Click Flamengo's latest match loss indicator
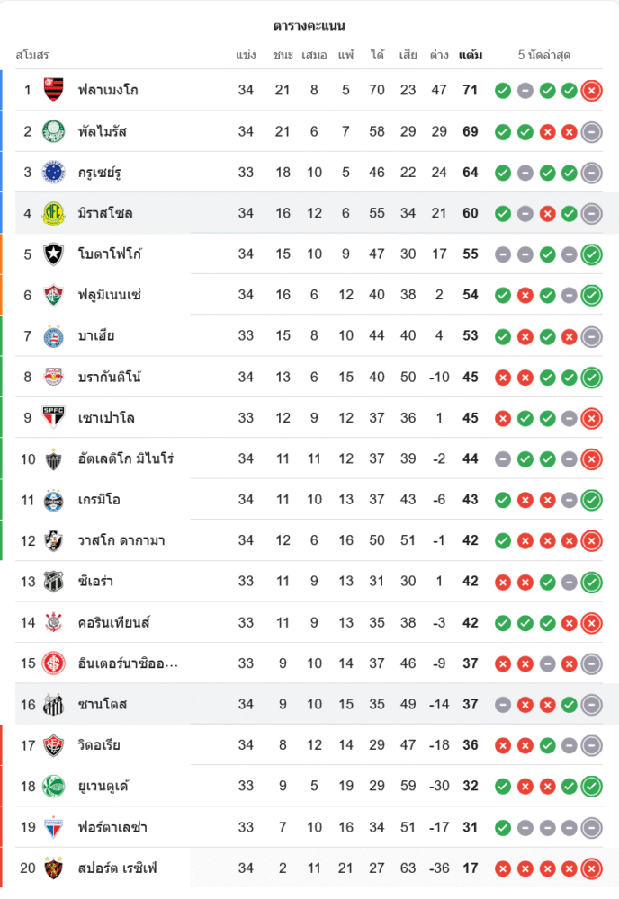 point(591,90)
